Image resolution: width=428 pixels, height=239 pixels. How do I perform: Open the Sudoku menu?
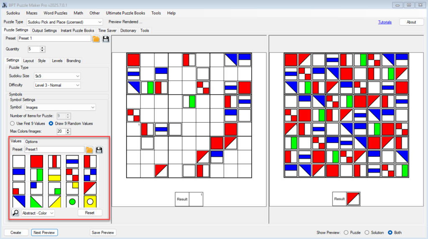click(x=13, y=13)
